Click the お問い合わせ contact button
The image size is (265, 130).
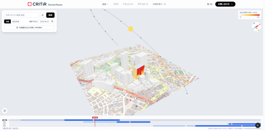tap(225, 4)
